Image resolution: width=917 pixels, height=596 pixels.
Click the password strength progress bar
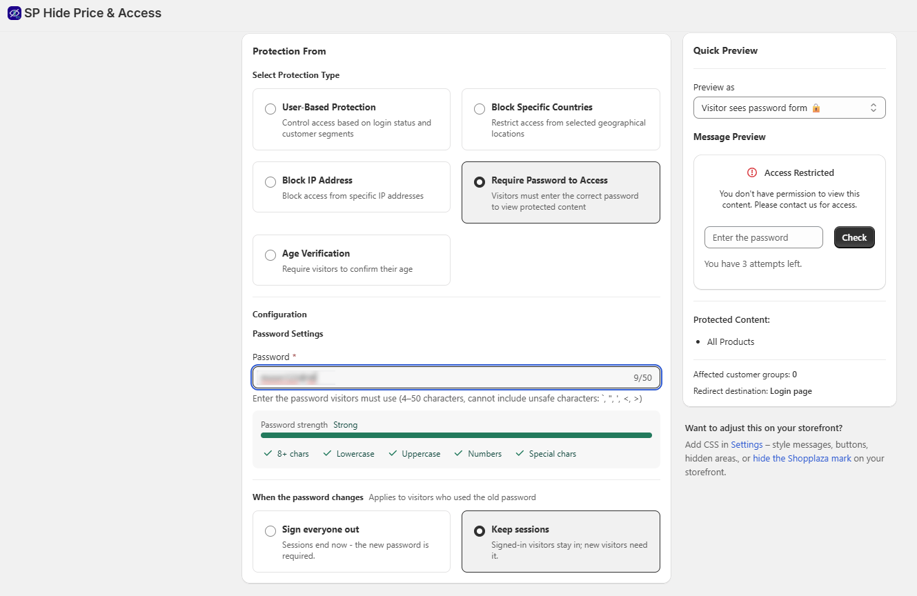456,435
